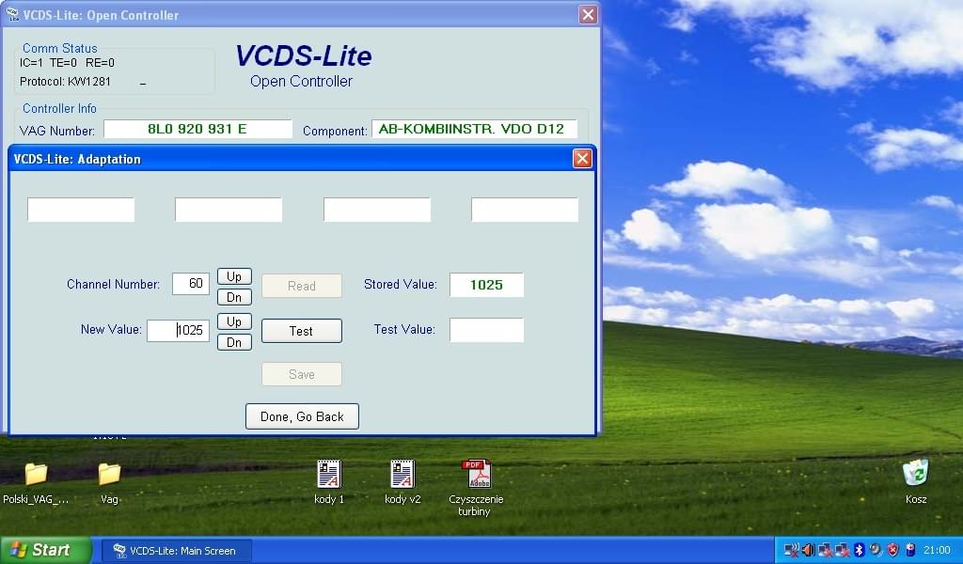This screenshot has height=564, width=963.
Task: Click the Bluetooth icon in system tray
Action: pos(860,550)
